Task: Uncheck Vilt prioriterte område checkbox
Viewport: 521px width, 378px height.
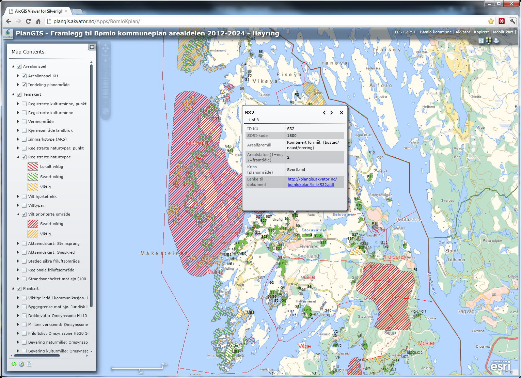Action: click(x=24, y=214)
